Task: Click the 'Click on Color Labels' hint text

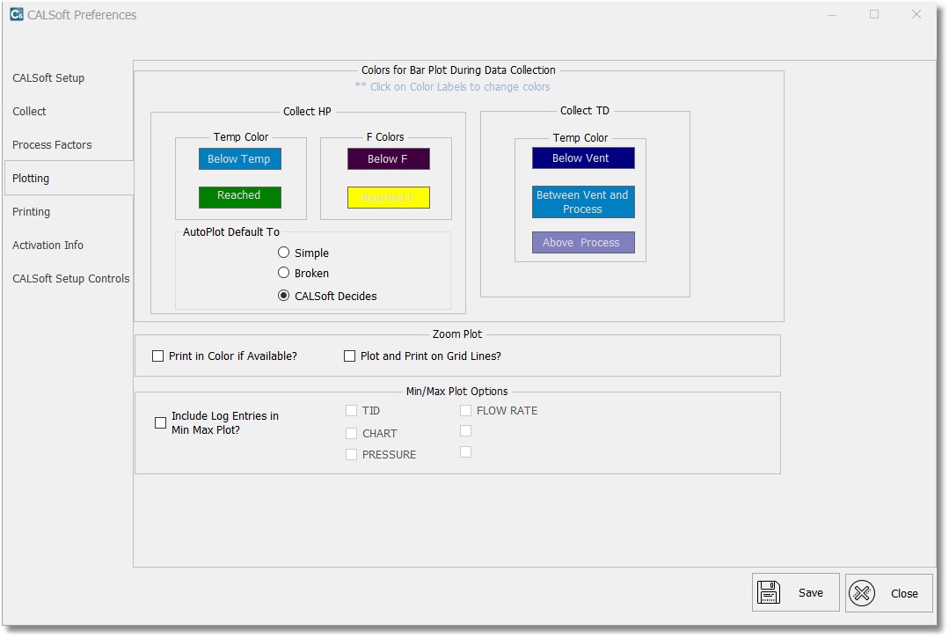Action: pos(452,86)
